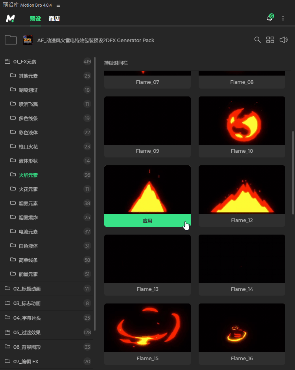Open the notifications bell
The height and width of the screenshot is (370, 295).
pyautogui.click(x=270, y=18)
